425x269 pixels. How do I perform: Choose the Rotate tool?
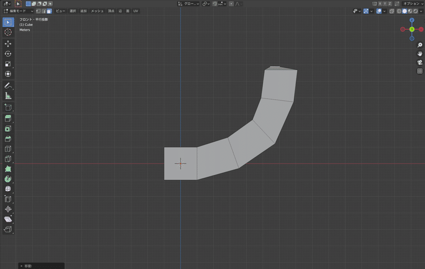pyautogui.click(x=8, y=54)
